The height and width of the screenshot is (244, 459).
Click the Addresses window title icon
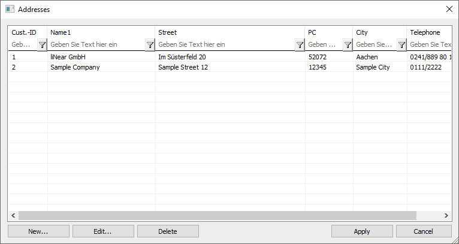coord(10,10)
